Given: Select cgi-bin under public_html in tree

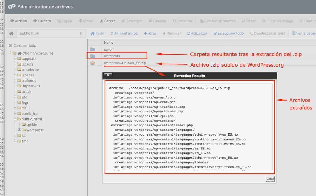Looking at the screenshot, I should (x=32, y=125).
